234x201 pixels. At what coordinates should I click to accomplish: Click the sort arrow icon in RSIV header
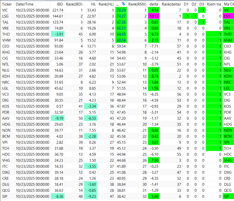(123, 4)
